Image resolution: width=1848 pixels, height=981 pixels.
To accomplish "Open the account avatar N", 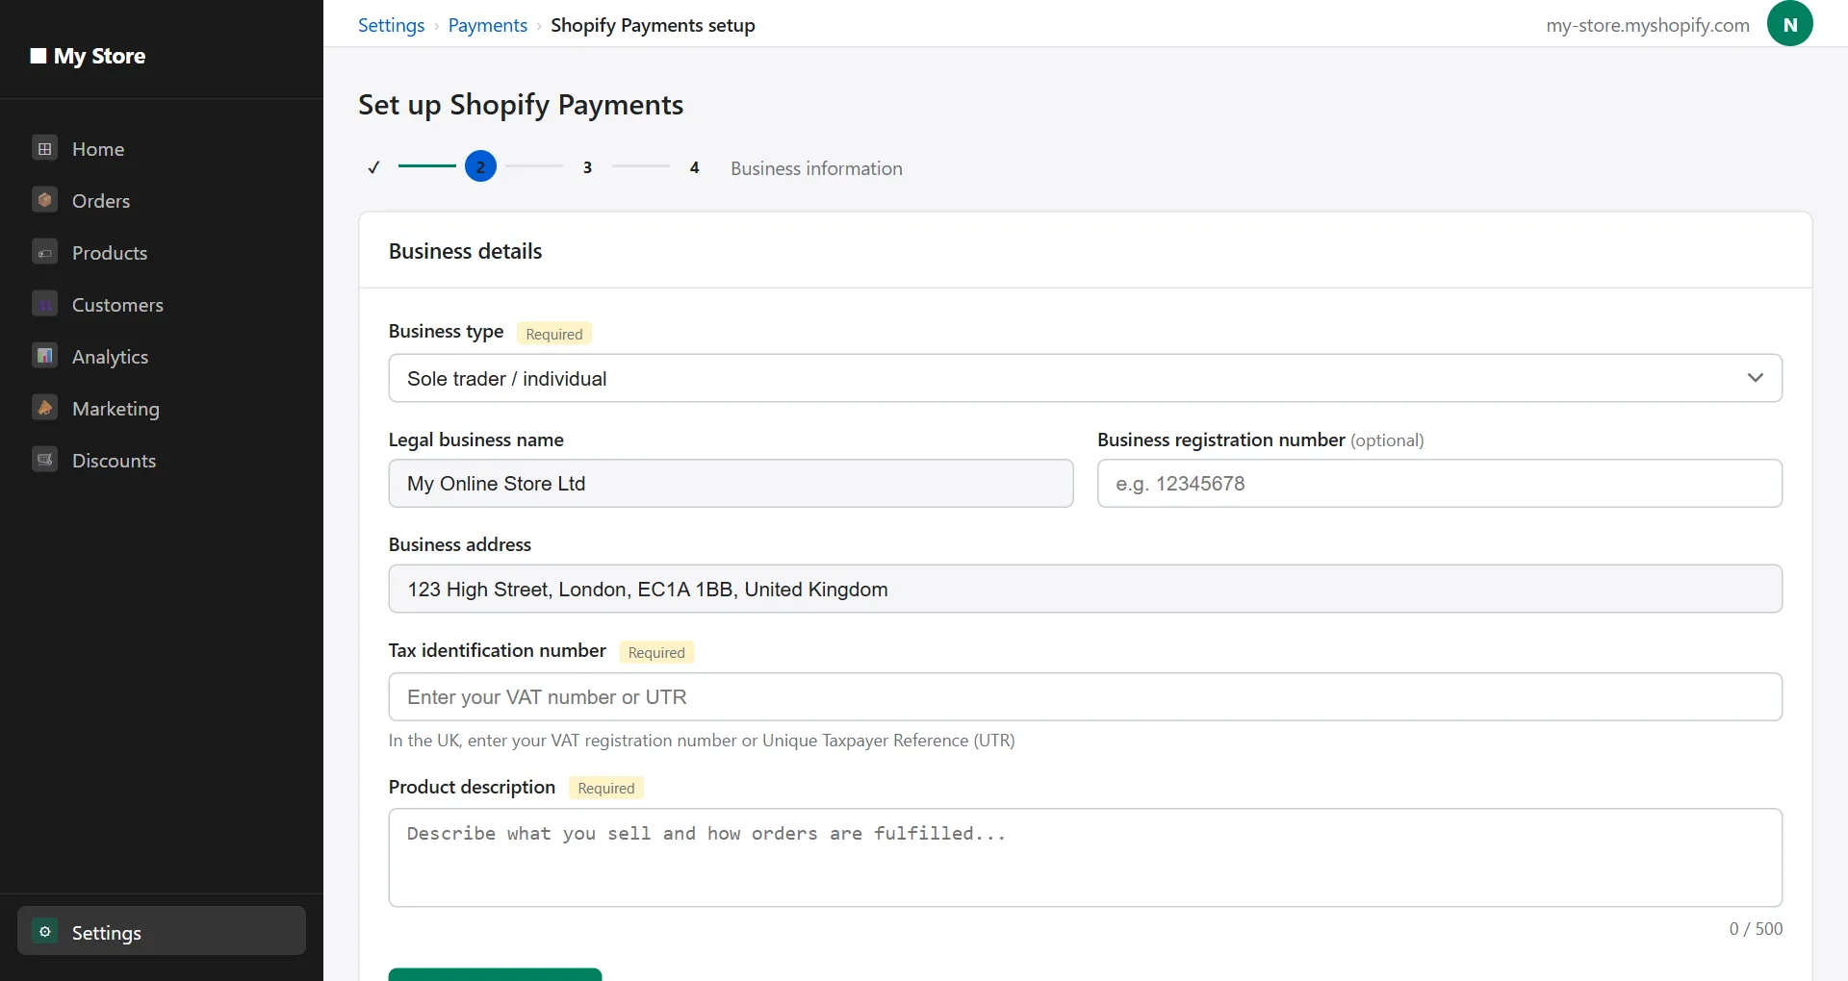I will (x=1789, y=24).
